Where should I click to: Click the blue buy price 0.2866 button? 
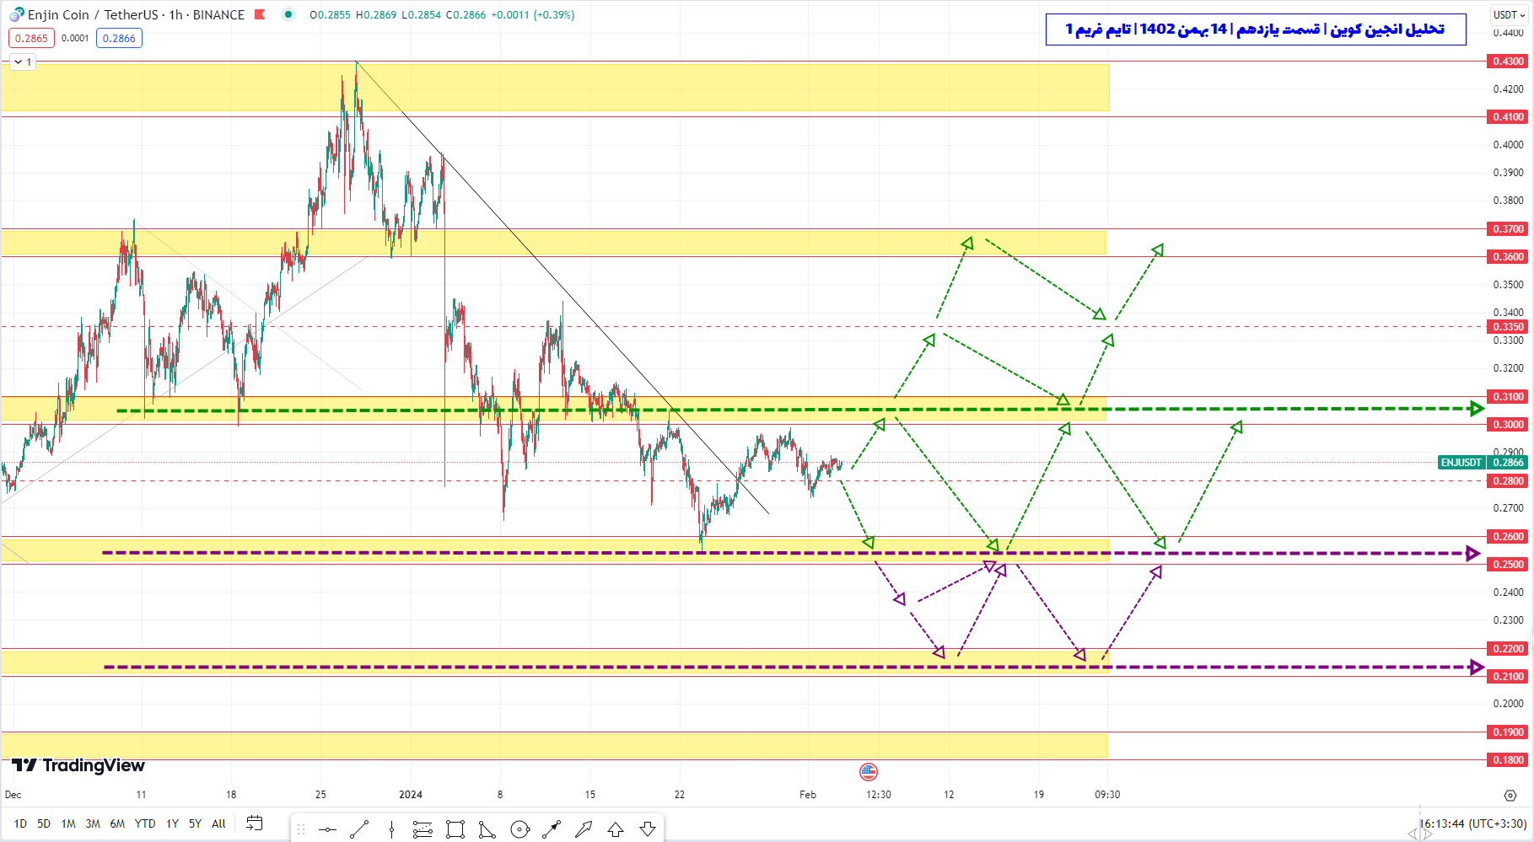[119, 38]
